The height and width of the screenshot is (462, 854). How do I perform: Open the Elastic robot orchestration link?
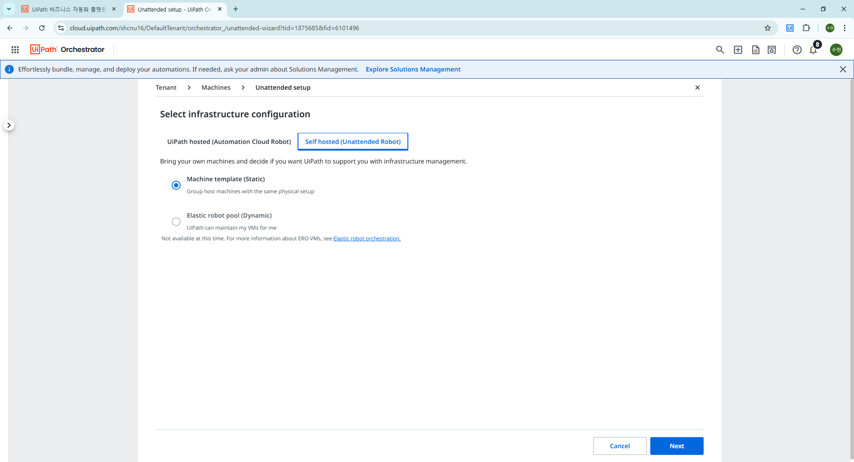coord(367,239)
